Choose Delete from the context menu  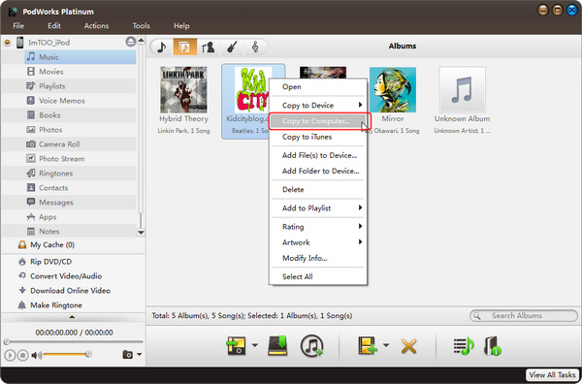(x=318, y=190)
